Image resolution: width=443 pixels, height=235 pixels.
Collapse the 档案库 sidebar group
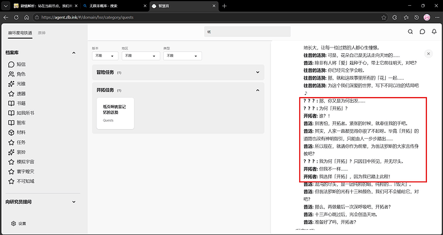pos(74,53)
